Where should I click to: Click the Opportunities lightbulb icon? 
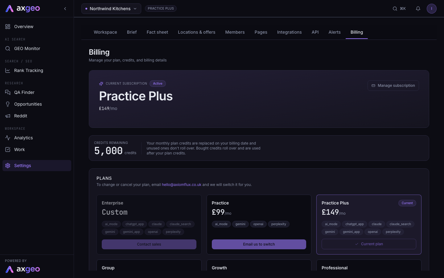8,104
